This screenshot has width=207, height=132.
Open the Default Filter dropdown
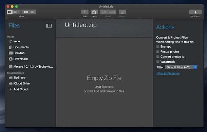(181, 67)
